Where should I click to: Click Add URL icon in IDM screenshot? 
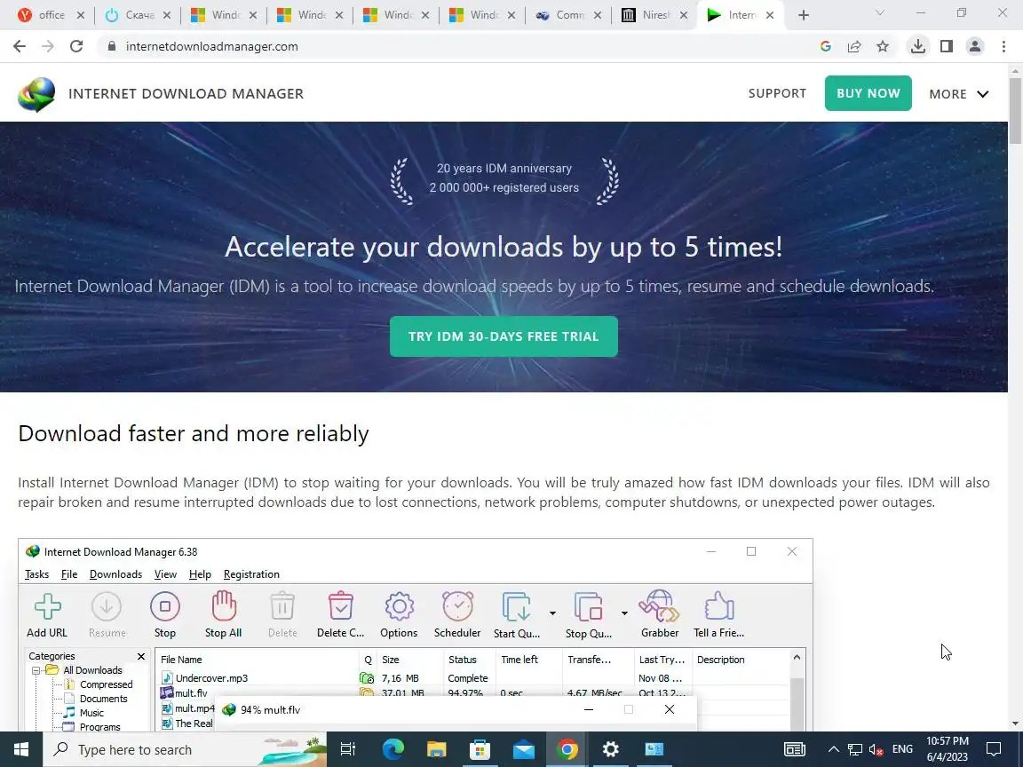(x=48, y=606)
